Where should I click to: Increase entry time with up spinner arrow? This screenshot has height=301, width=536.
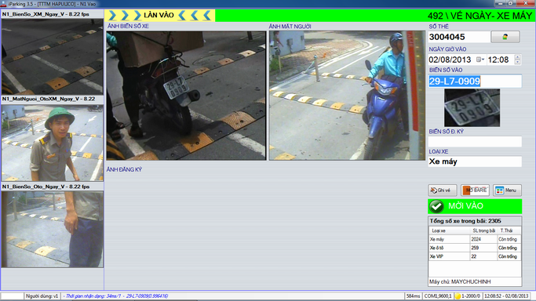(517, 57)
